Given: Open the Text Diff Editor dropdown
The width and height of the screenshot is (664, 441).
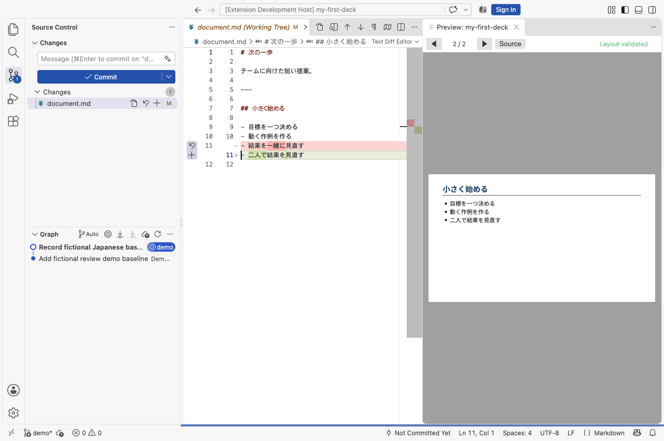Looking at the screenshot, I should tap(395, 42).
